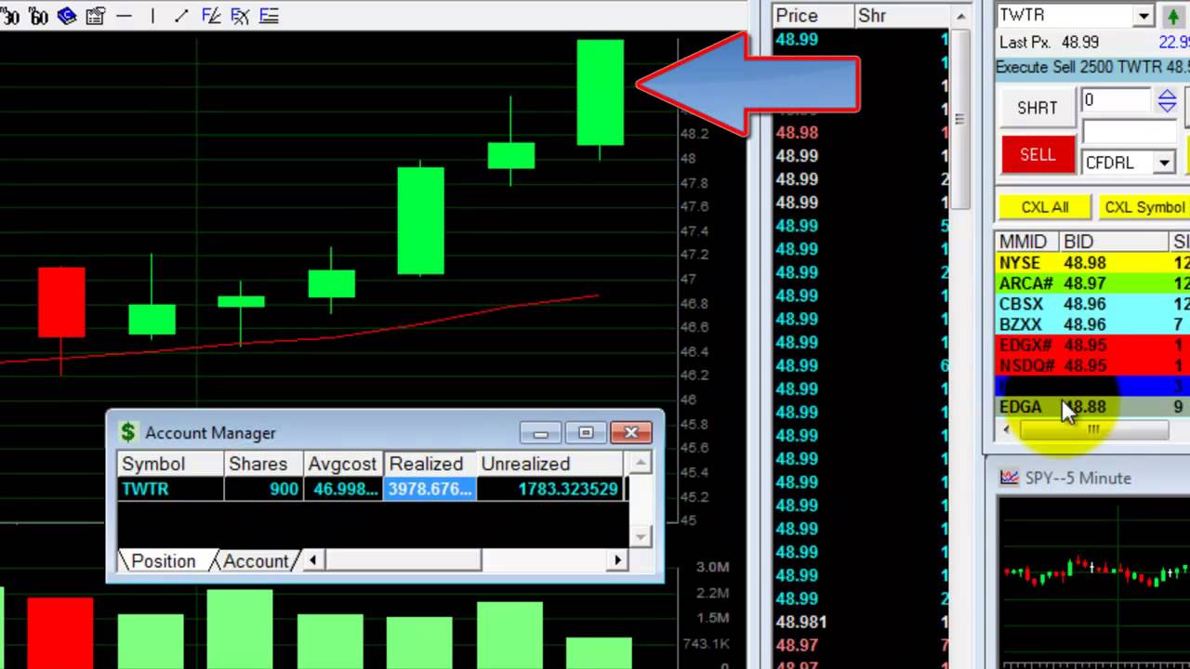This screenshot has height=669, width=1190.
Task: Click Level 2 horizontal scrollbar thumb
Action: [1093, 429]
